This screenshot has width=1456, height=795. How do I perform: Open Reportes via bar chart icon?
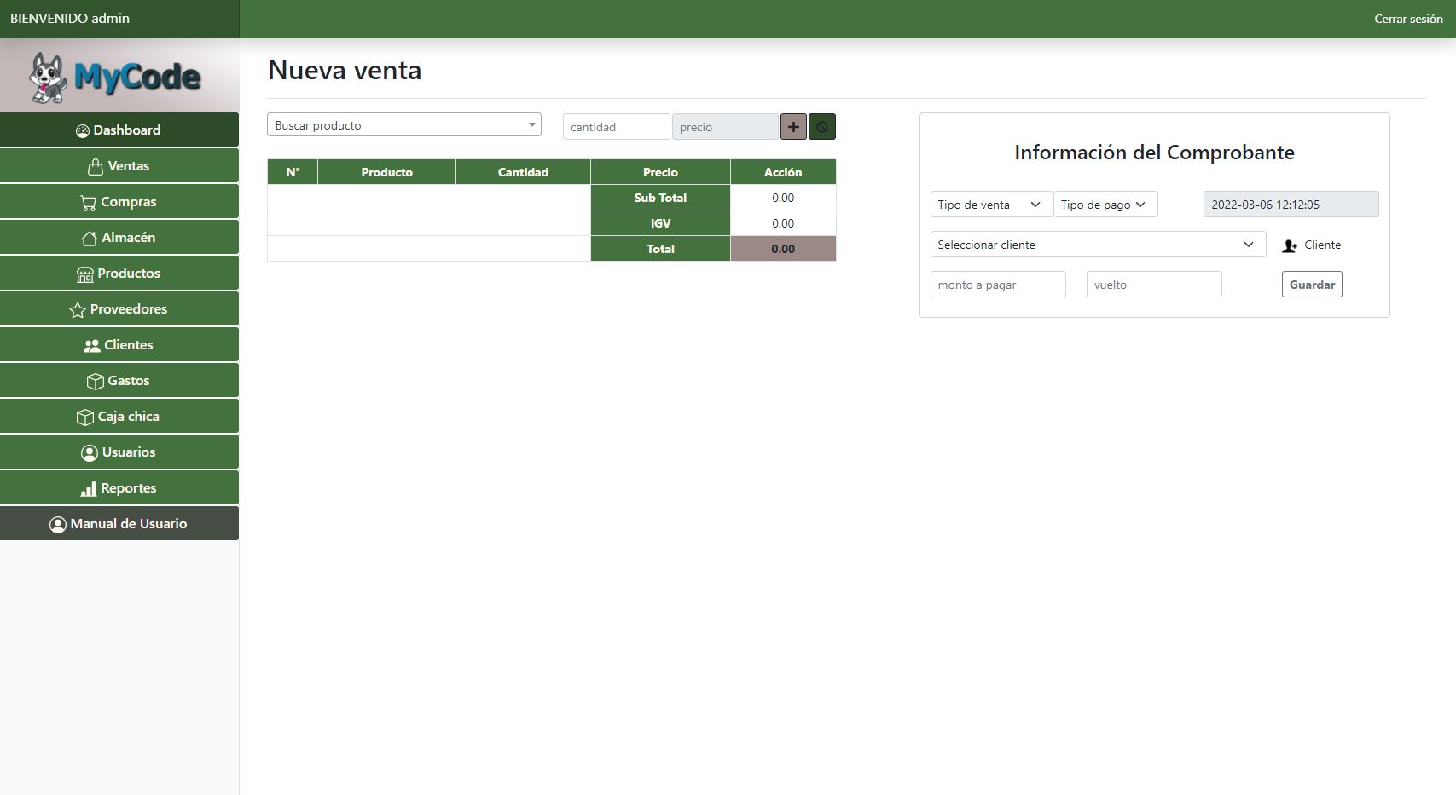[x=88, y=489]
